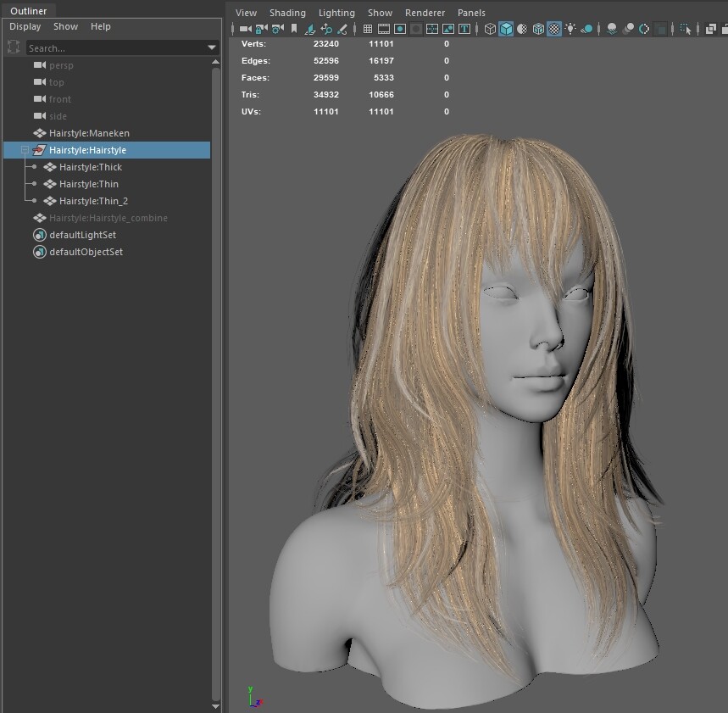Screen dimensions: 728x713
Task: Select the camera selection icon in viewport toolbar
Action: (x=245, y=29)
